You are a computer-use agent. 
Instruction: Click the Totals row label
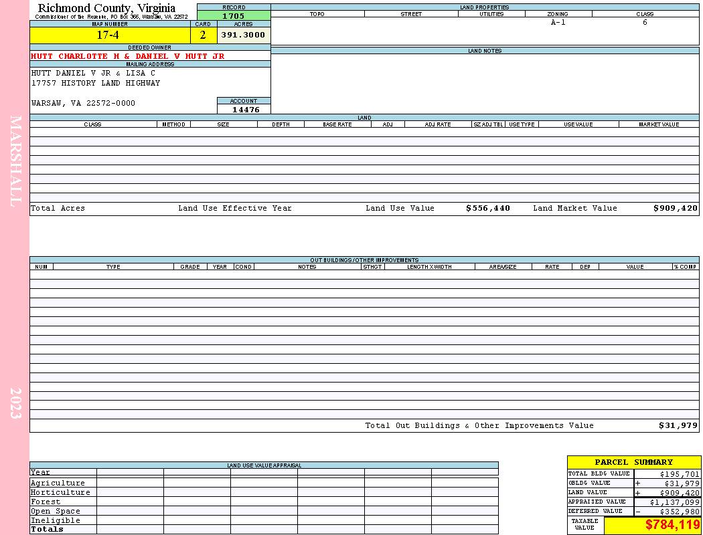pos(47,529)
